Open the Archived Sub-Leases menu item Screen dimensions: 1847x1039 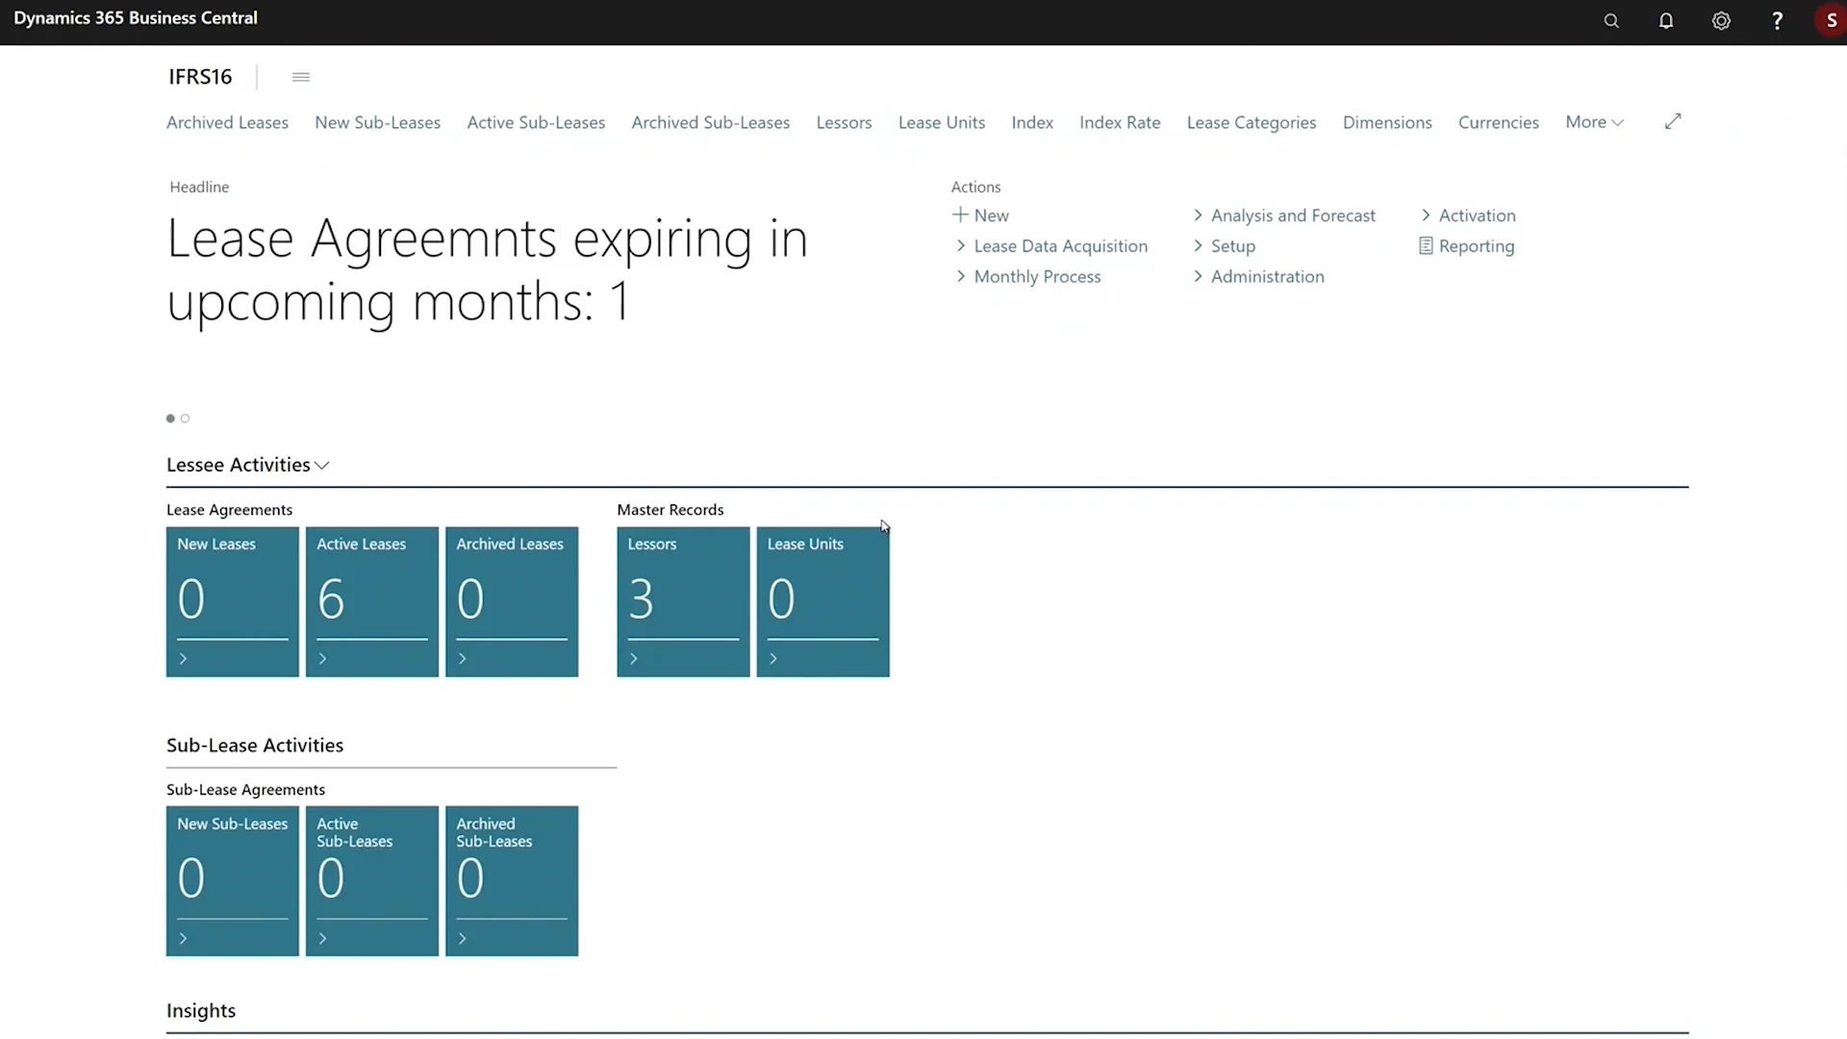tap(710, 123)
